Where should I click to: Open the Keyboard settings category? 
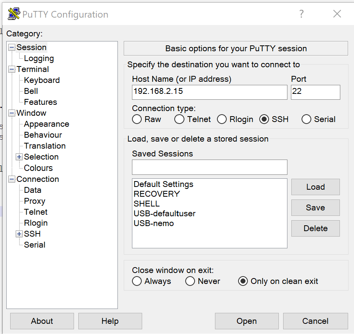[x=42, y=80]
